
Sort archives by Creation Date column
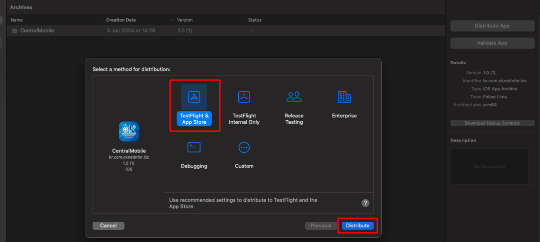[139, 20]
